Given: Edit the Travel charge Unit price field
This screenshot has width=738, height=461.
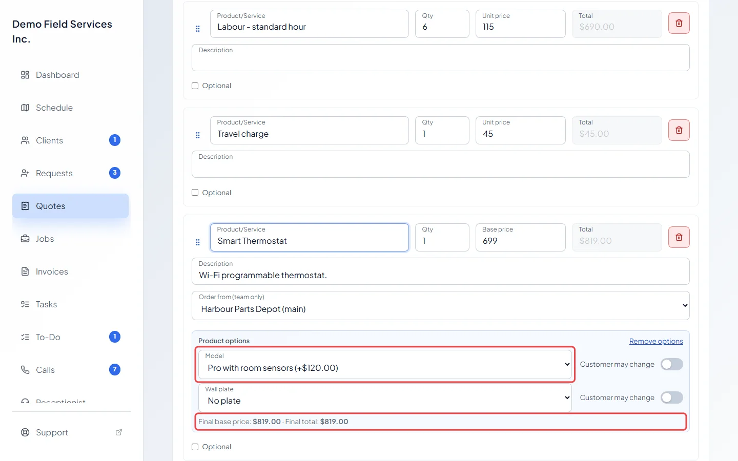Looking at the screenshot, I should click(521, 130).
